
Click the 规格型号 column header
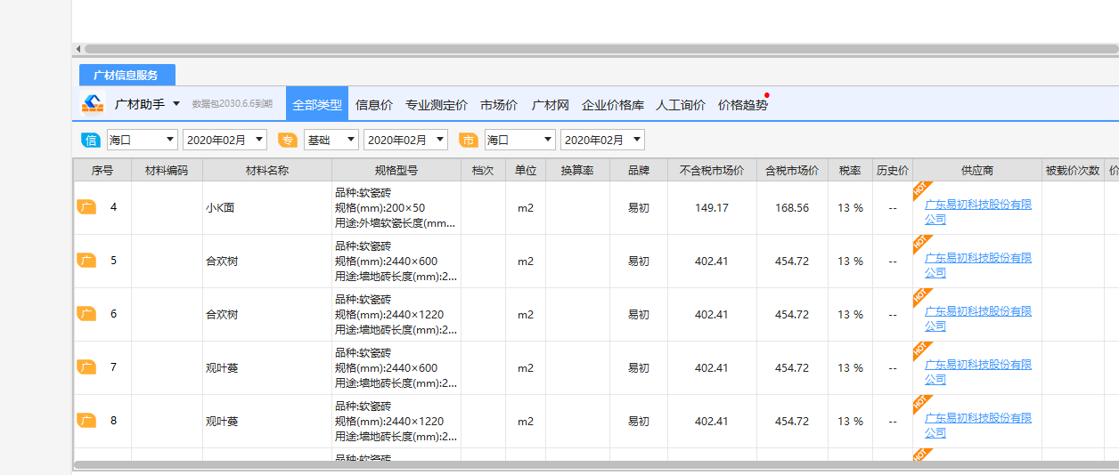click(396, 170)
